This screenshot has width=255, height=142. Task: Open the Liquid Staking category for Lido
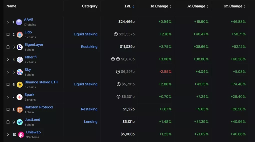(x=85, y=34)
